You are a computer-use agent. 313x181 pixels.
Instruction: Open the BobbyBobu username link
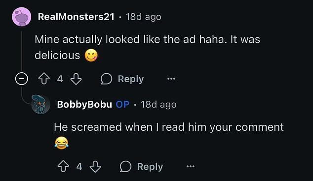[x=84, y=104]
